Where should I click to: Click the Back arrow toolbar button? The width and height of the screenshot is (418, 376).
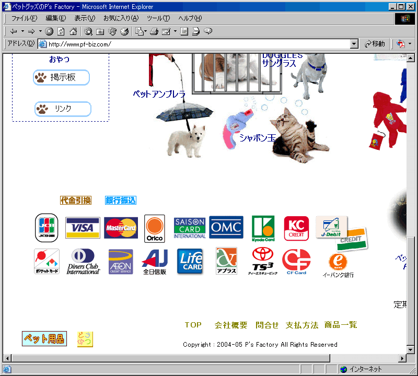coord(14,31)
